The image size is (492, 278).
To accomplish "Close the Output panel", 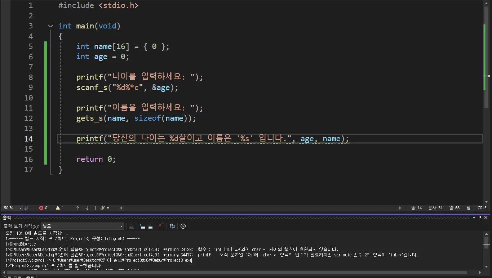I will tap(486, 218).
